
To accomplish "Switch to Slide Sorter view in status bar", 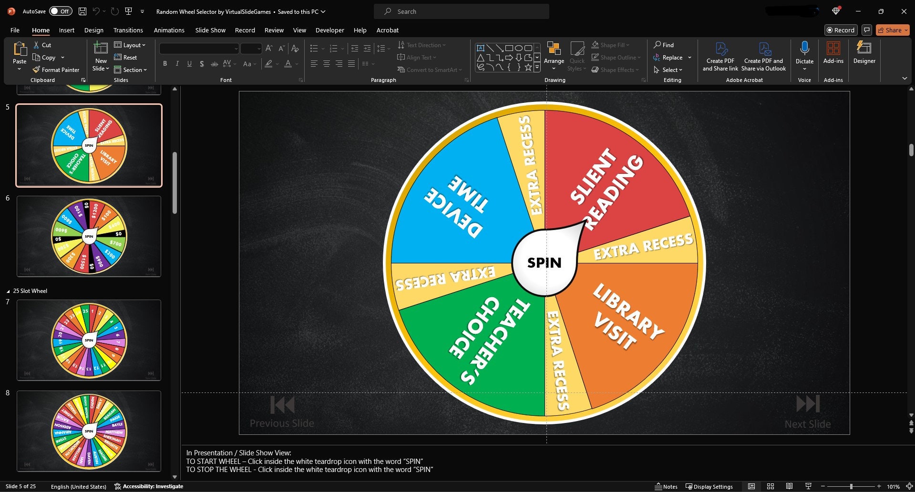I will (x=771, y=486).
